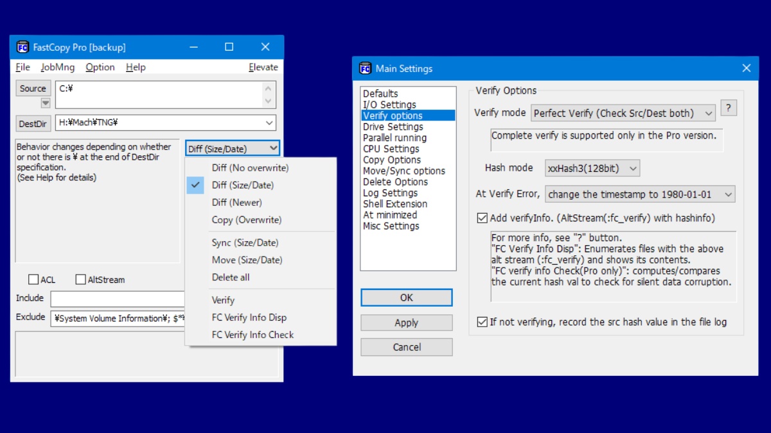
Task: Toggle the ACL checkbox
Action: (33, 280)
